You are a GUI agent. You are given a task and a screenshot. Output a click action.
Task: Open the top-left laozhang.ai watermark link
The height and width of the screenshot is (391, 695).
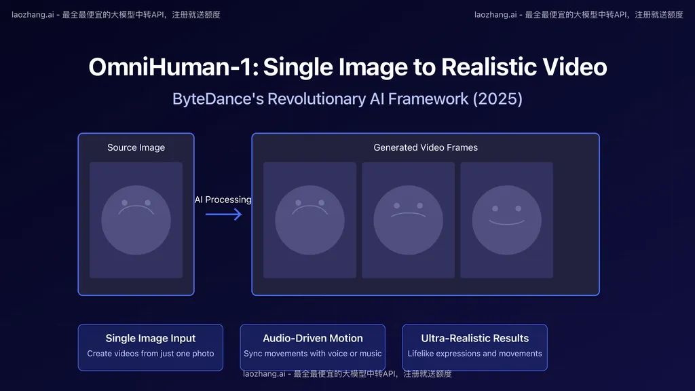click(116, 14)
